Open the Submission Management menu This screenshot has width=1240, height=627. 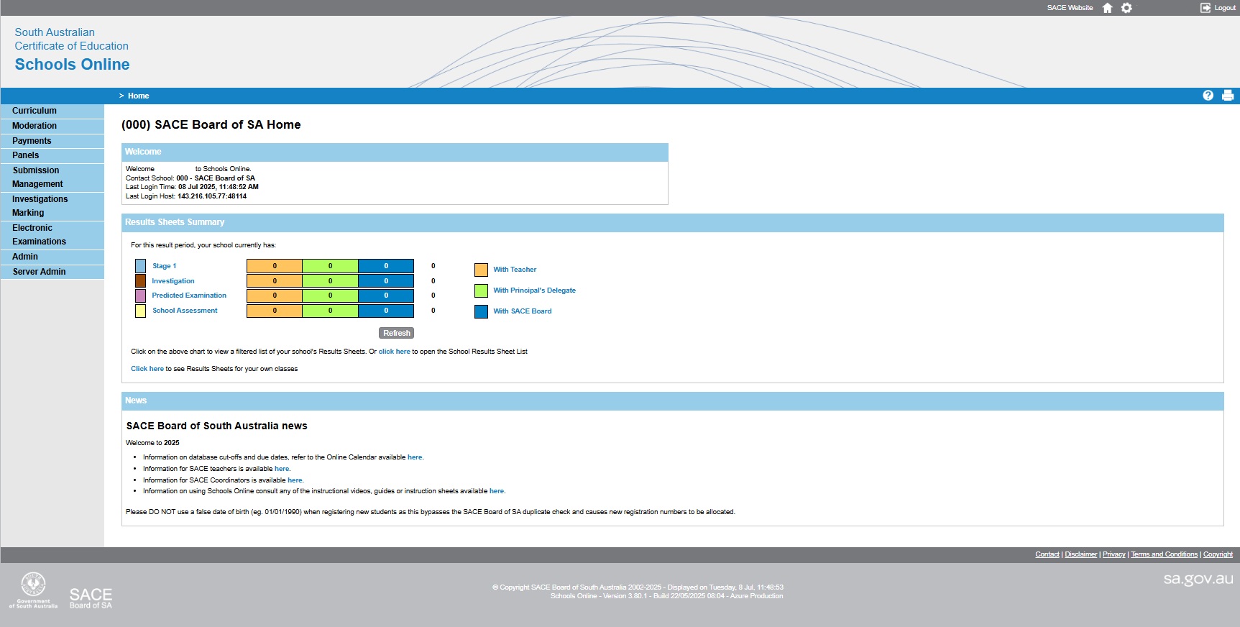(x=52, y=177)
